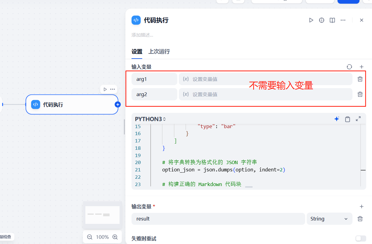372x244 pixels.
Task: Open panel more options ellipsis
Action: pos(343,20)
